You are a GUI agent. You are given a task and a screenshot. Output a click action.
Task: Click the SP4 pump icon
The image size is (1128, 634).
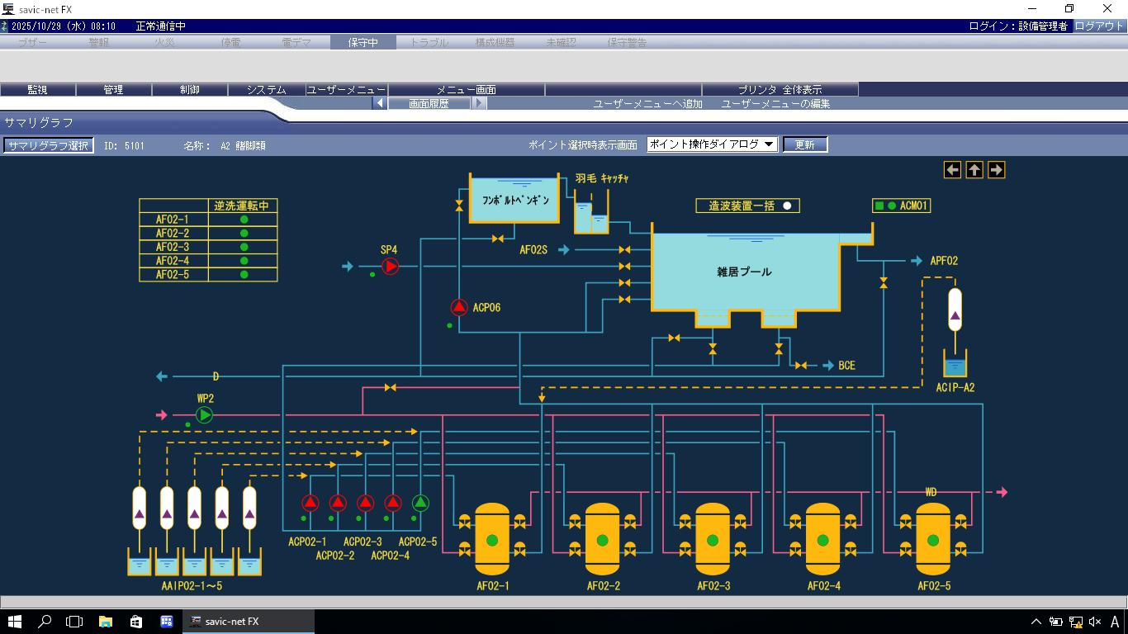(390, 266)
